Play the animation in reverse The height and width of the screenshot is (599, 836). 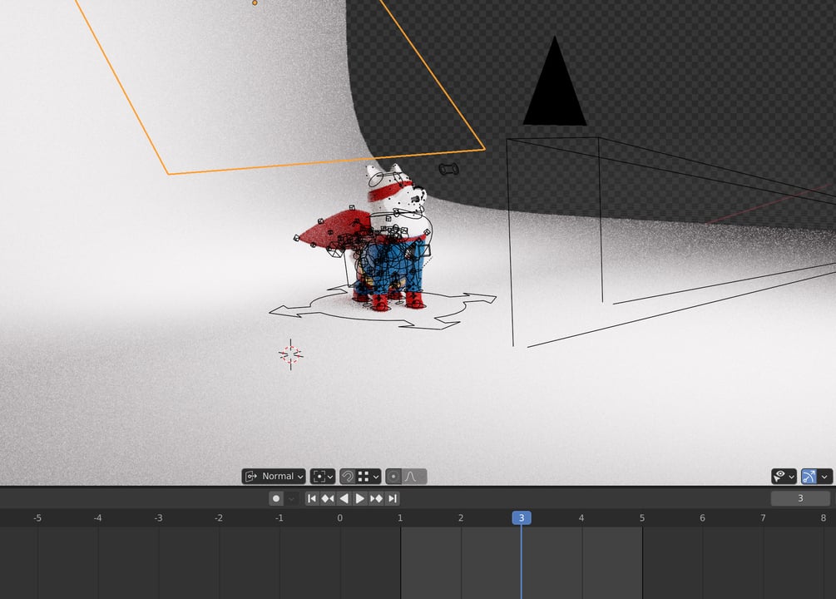coord(344,498)
